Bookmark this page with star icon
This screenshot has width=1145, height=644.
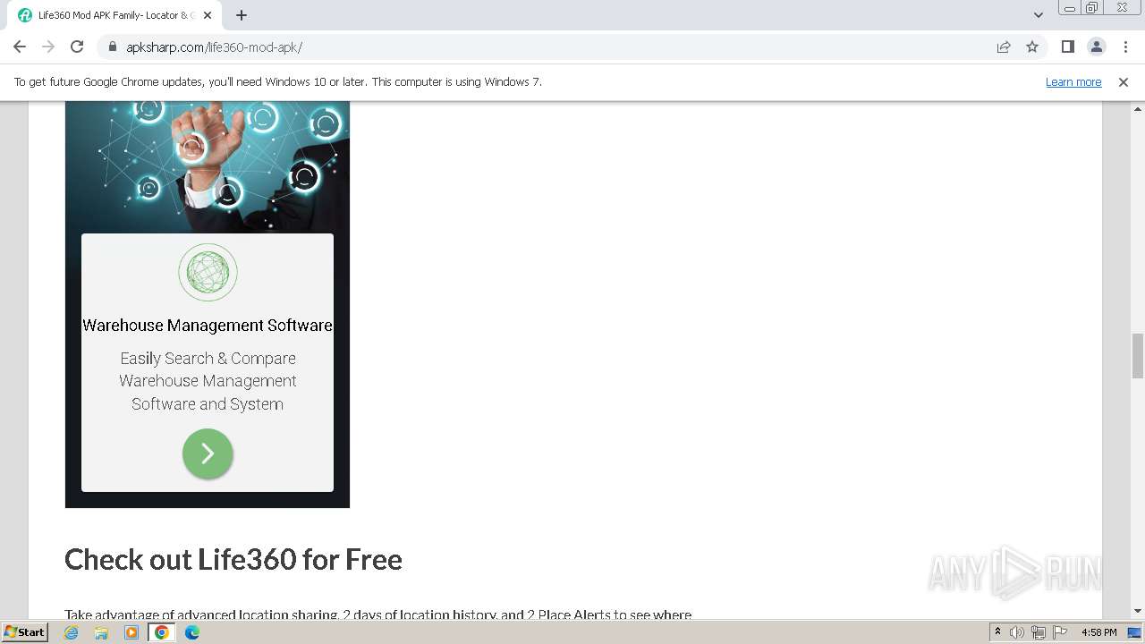1032,47
